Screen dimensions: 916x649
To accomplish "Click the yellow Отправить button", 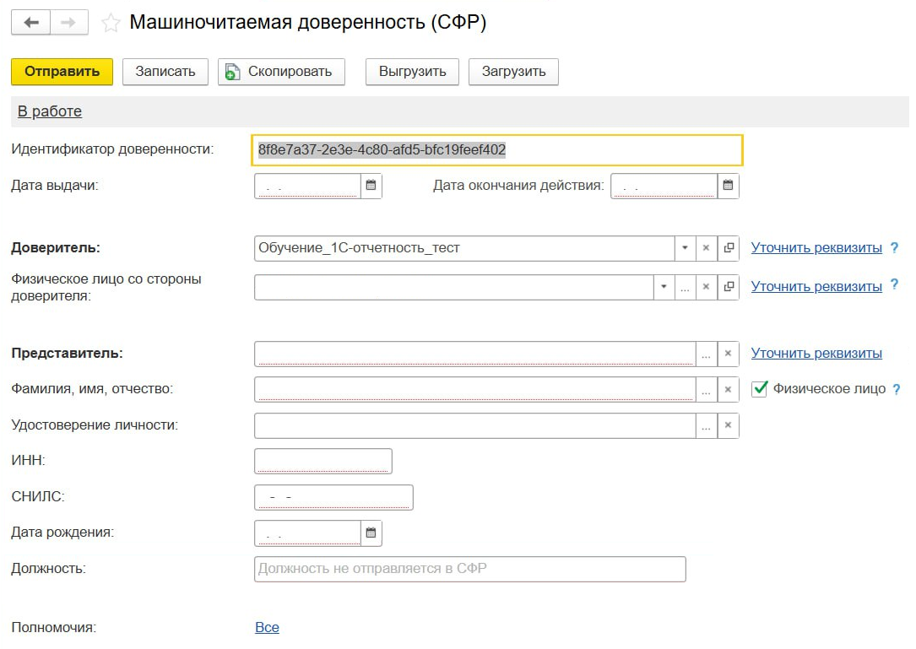I will [62, 72].
